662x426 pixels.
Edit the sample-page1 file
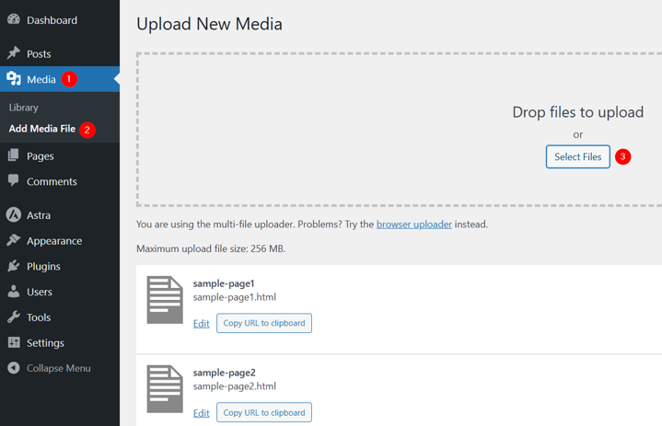201,324
